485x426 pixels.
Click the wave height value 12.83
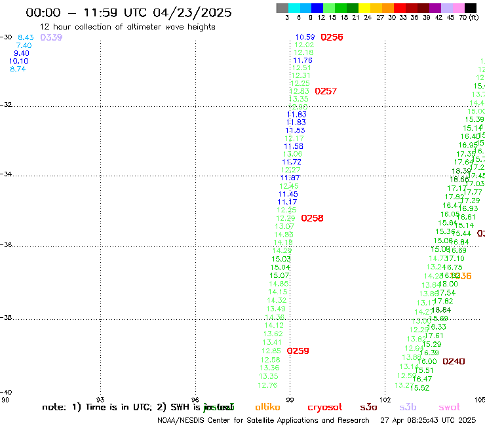pos(300,91)
